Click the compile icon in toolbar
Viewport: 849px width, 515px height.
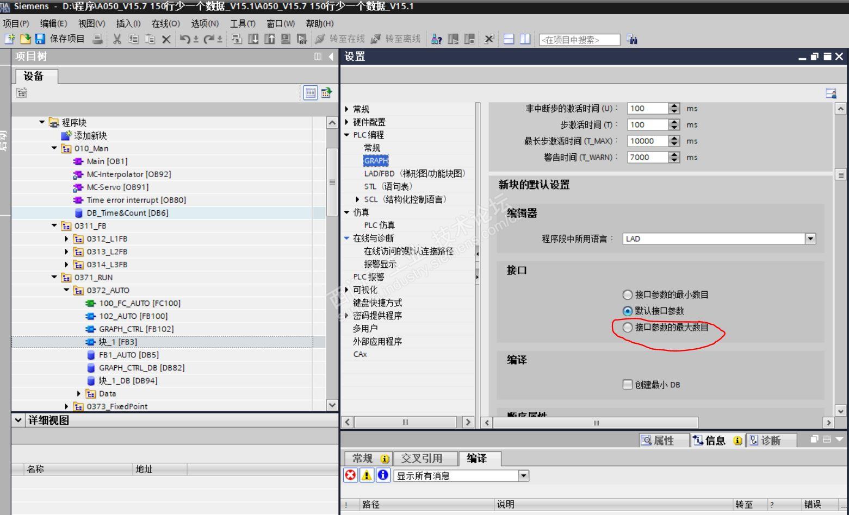(237, 39)
